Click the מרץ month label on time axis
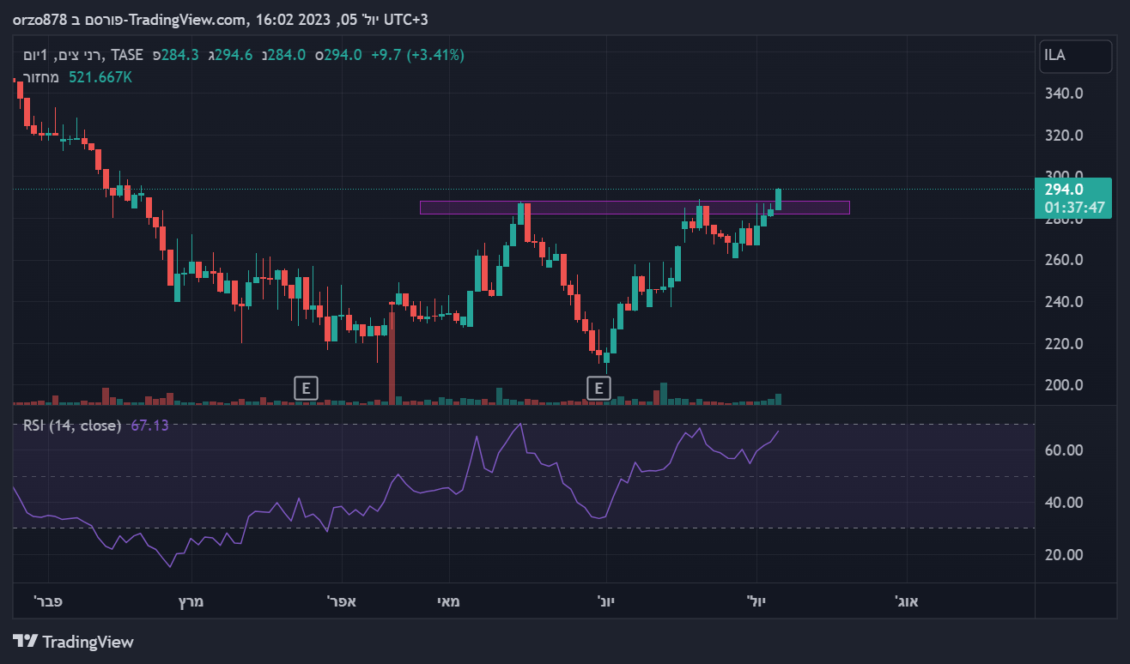This screenshot has width=1130, height=664. coord(191,601)
